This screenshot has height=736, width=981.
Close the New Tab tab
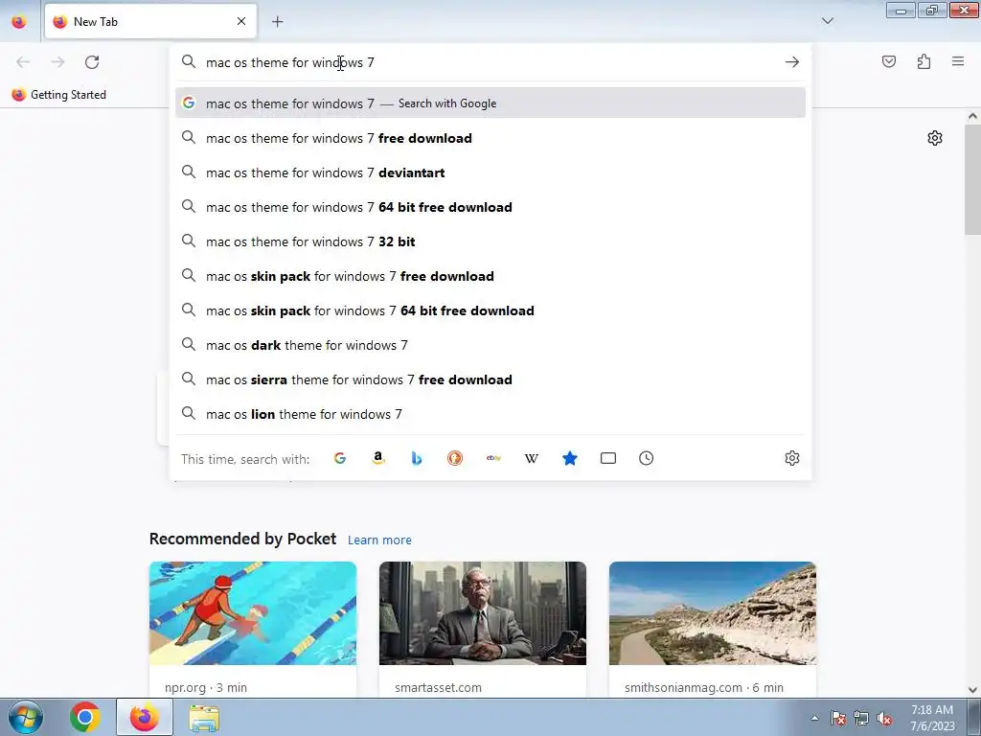[x=241, y=21]
